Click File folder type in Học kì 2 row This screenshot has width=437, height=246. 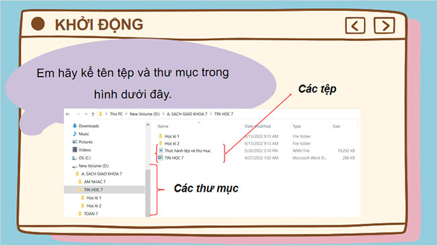pos(302,143)
